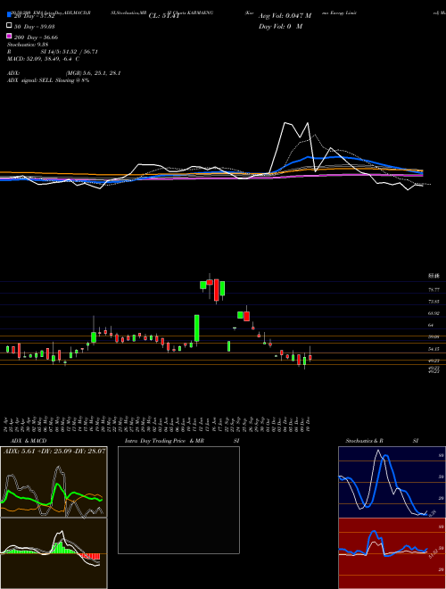Click the tallest green candlestick near price 68
This screenshot has height=589, width=446.
pos(196,328)
